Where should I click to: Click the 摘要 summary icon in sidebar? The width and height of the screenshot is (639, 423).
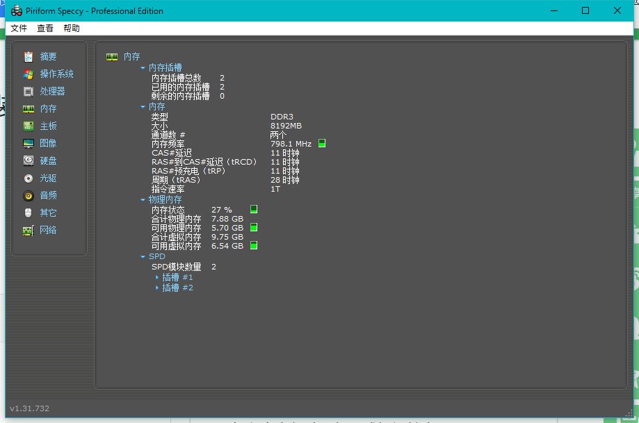(x=28, y=57)
